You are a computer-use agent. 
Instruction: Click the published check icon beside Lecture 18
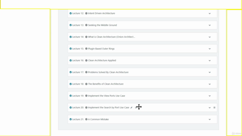pyautogui.click(x=71, y=84)
